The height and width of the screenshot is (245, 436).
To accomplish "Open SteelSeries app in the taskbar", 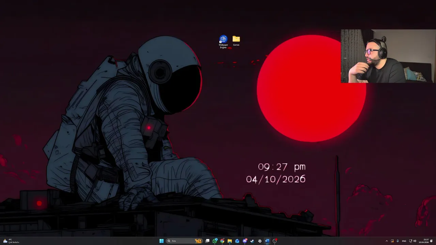I will click(260, 241).
